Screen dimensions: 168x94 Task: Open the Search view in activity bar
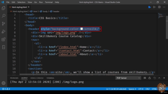pos(3,16)
